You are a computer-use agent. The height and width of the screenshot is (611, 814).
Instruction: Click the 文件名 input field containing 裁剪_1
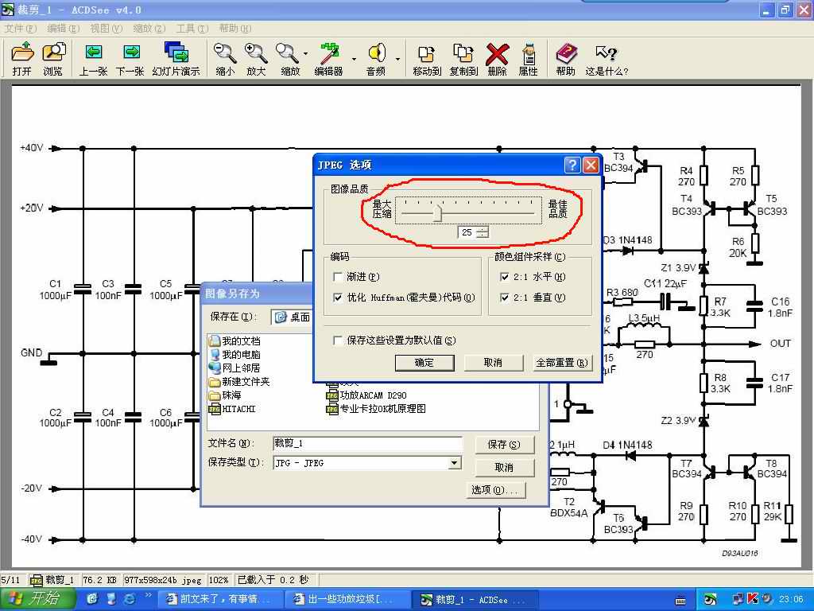(x=367, y=443)
